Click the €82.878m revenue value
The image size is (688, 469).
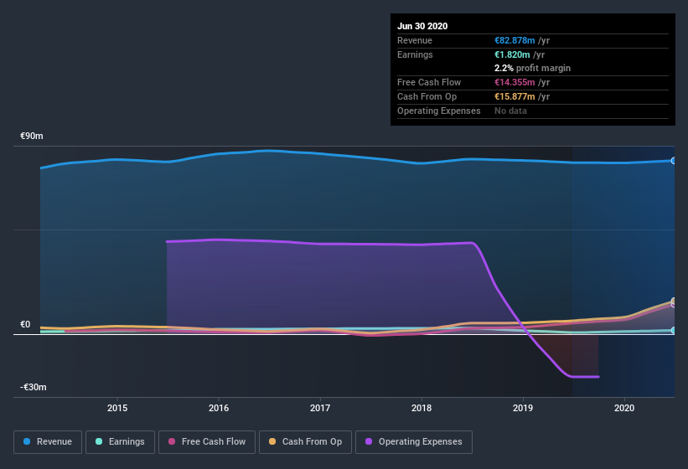515,40
